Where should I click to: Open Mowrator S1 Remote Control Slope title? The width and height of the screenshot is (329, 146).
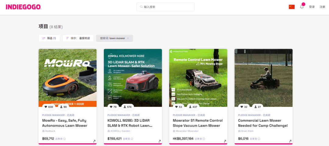(x=198, y=123)
